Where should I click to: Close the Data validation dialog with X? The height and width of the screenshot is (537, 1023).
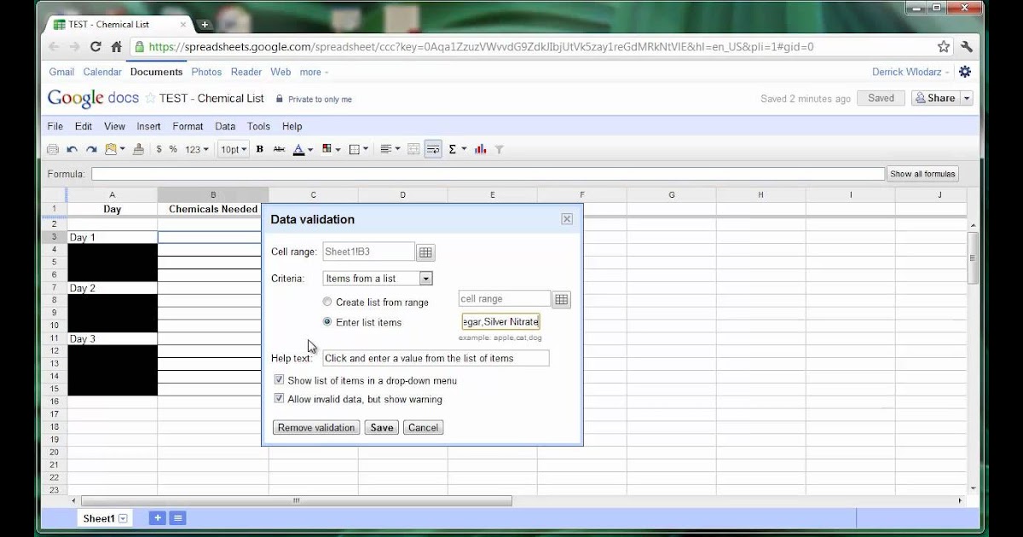[567, 219]
